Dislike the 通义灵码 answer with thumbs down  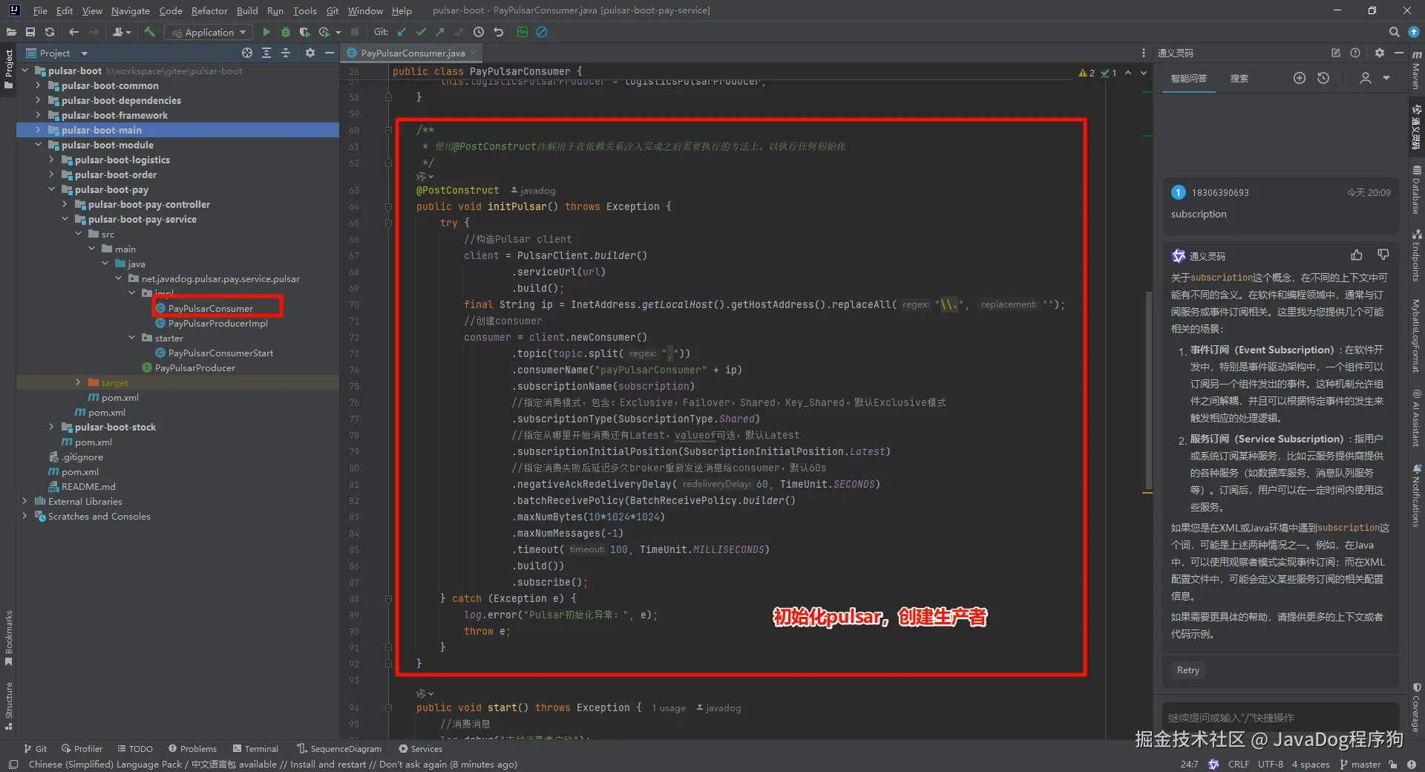(x=1383, y=255)
